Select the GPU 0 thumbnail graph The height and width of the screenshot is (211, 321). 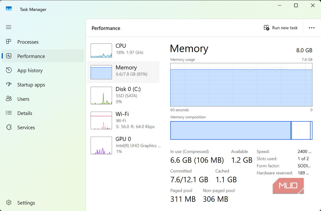pos(101,145)
